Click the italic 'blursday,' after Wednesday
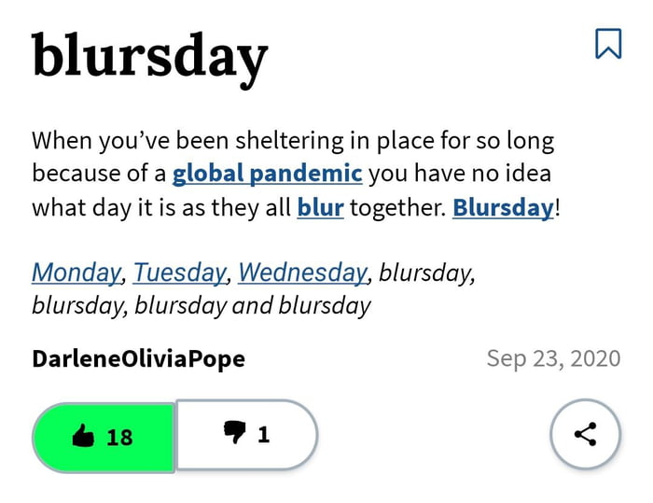653x503 pixels. pyautogui.click(x=427, y=272)
